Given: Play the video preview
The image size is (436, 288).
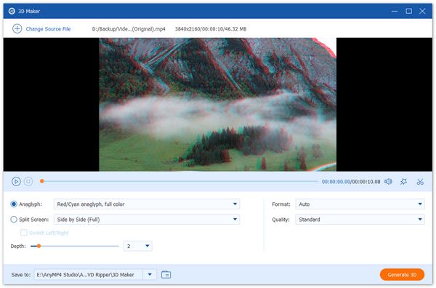Looking at the screenshot, I should (x=16, y=182).
